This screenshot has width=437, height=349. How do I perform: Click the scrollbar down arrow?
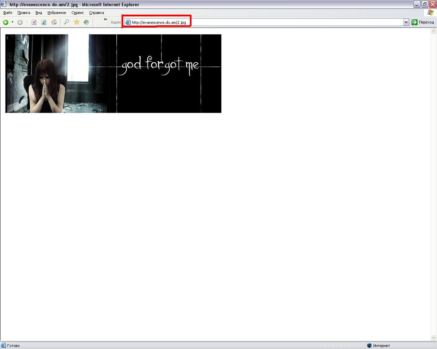[434, 338]
